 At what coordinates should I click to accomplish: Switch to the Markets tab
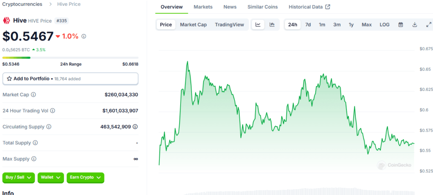click(203, 7)
